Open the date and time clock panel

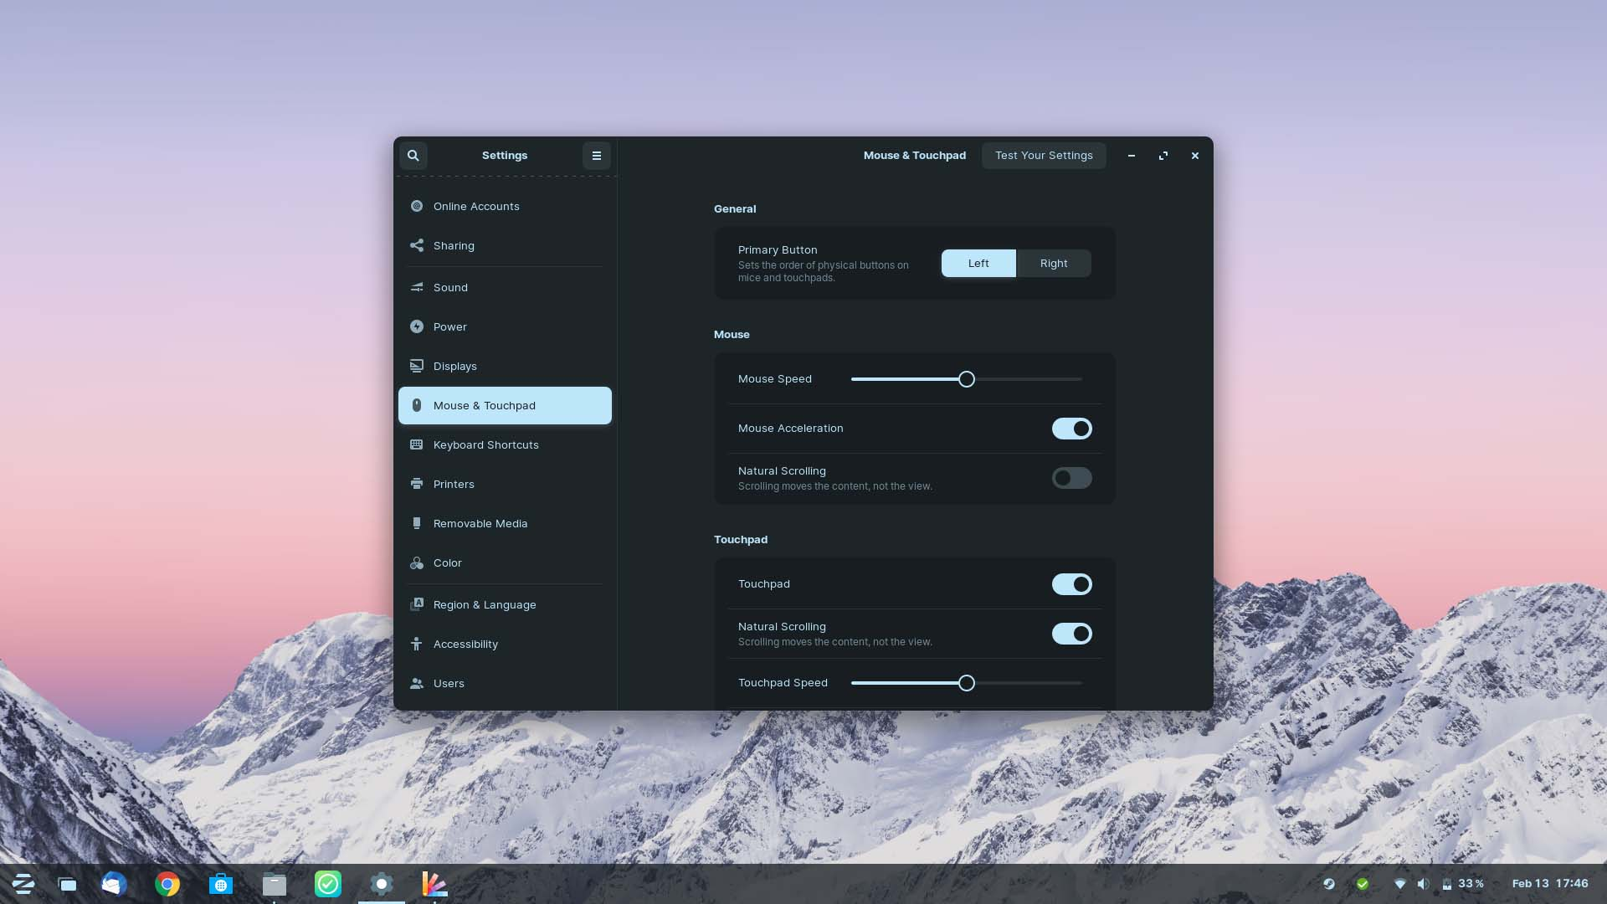click(x=1549, y=884)
